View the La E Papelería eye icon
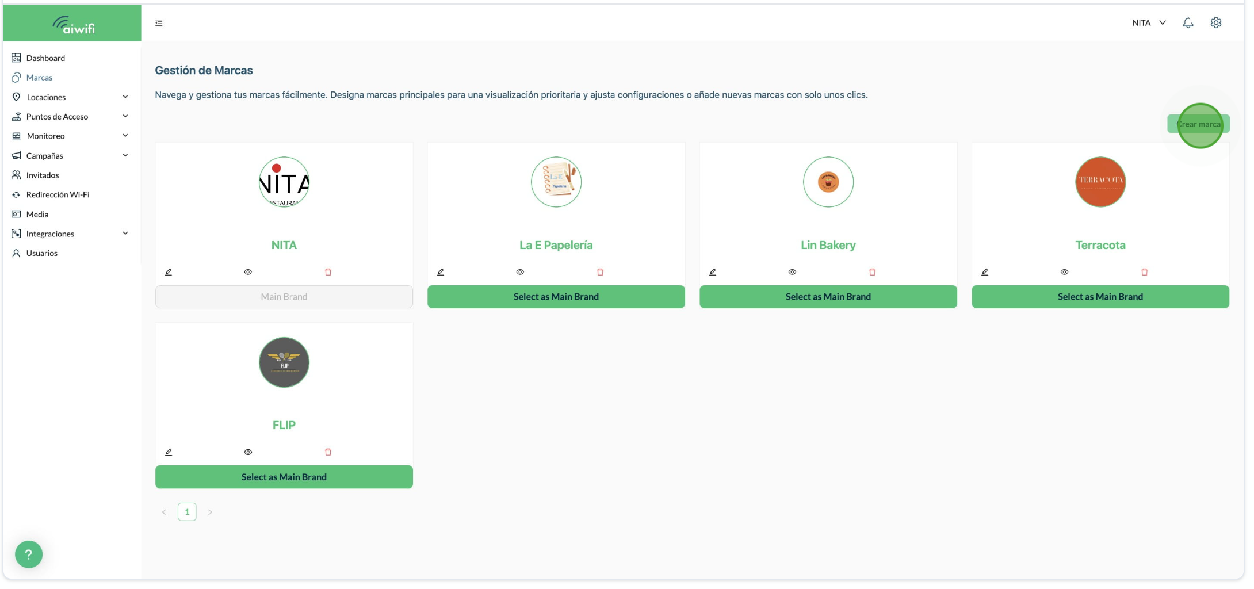 pos(520,272)
